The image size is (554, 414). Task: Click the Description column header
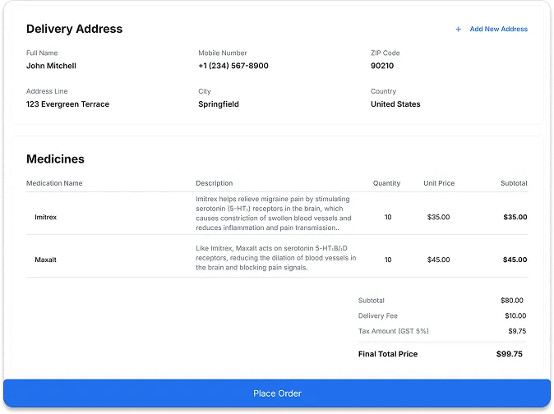point(214,183)
